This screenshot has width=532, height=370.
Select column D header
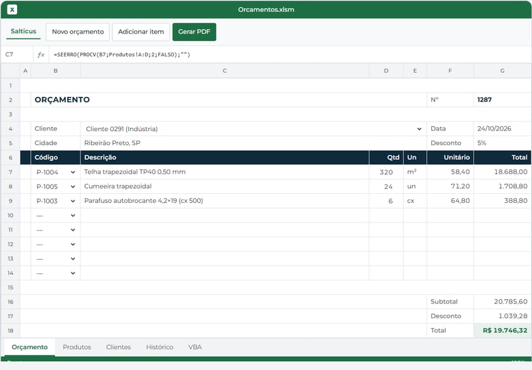pyautogui.click(x=386, y=70)
